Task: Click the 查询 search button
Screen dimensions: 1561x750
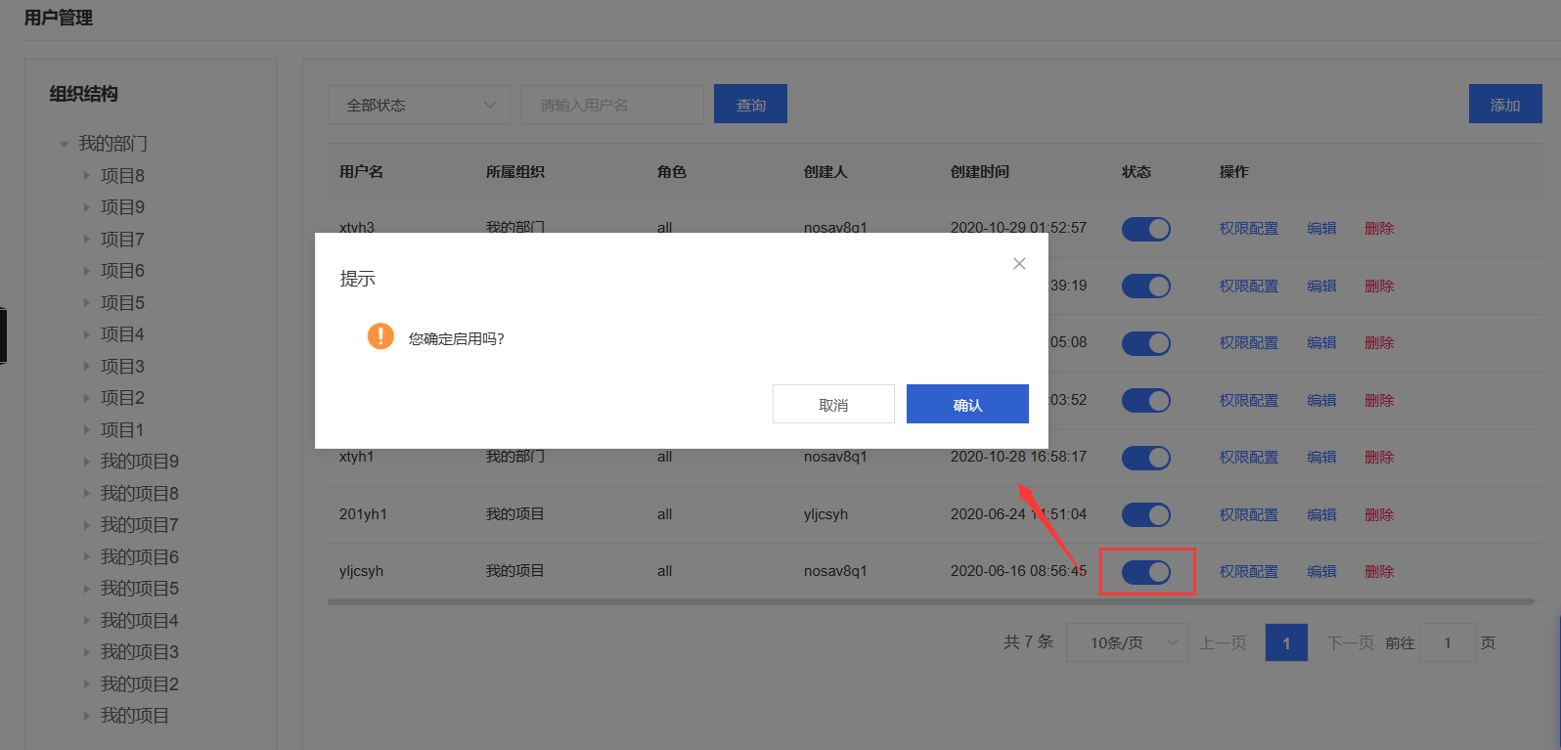Action: point(750,104)
